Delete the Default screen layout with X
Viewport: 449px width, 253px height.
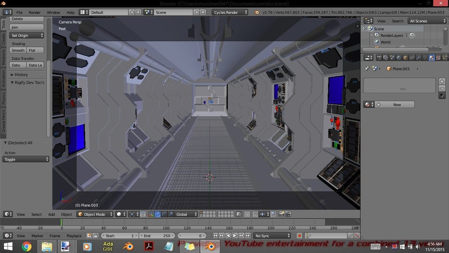coord(138,12)
